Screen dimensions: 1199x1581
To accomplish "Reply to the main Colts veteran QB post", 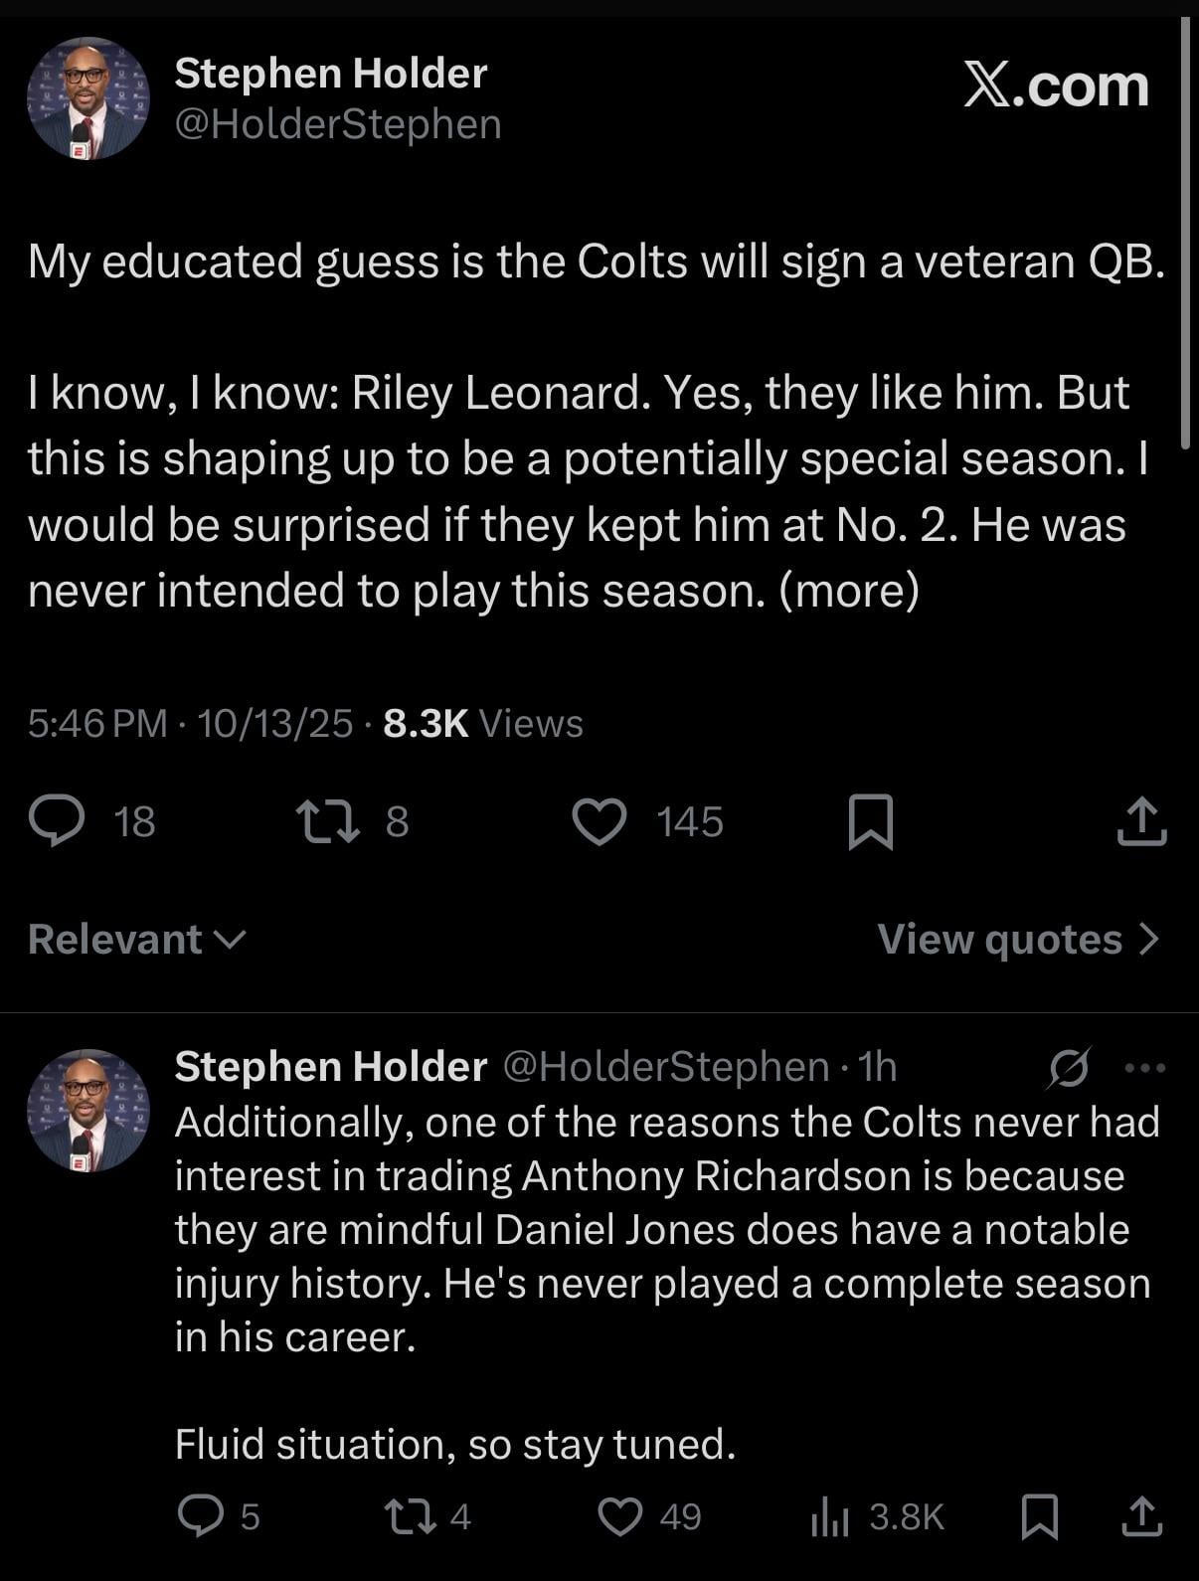I will [x=58, y=821].
